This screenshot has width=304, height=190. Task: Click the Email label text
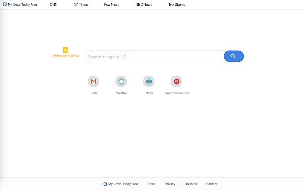[94, 93]
